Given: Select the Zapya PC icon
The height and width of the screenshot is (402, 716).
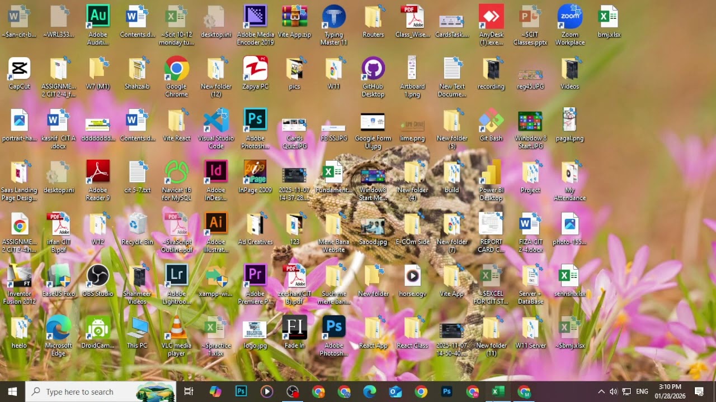Looking at the screenshot, I should coord(255,74).
